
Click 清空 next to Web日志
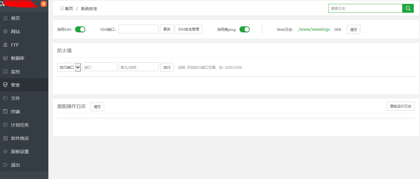(x=354, y=30)
